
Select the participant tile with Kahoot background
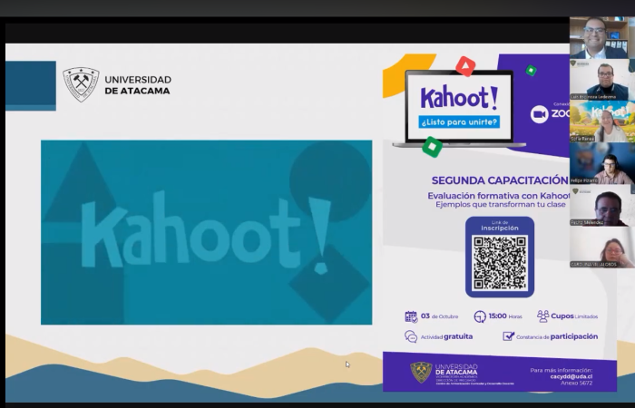click(x=602, y=121)
